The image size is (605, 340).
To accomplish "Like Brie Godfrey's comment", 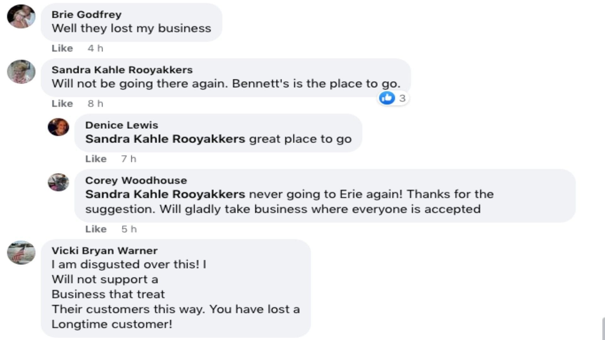I will 62,48.
